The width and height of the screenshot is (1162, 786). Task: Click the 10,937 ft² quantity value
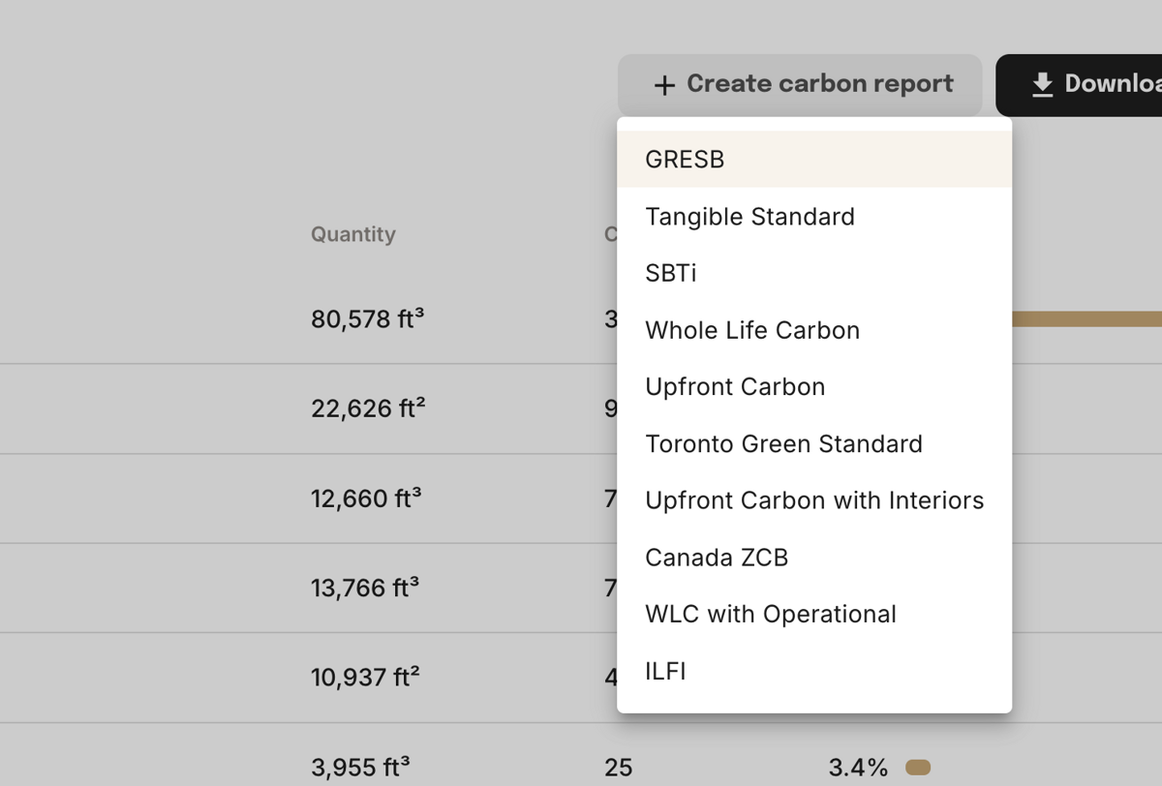click(x=365, y=678)
